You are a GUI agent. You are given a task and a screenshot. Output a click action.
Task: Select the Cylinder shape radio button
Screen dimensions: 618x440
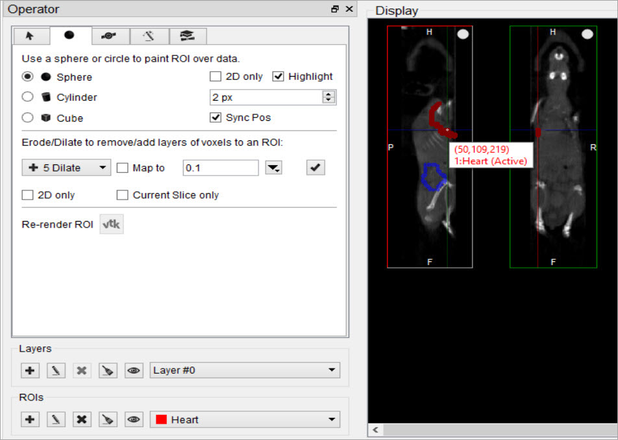(x=27, y=97)
